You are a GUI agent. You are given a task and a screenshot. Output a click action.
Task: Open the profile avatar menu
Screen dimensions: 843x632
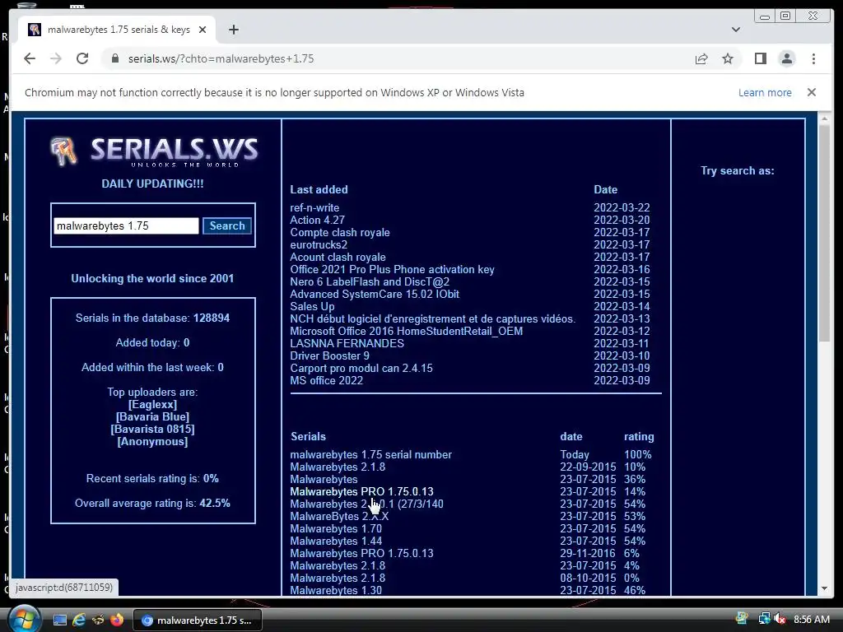[786, 58]
